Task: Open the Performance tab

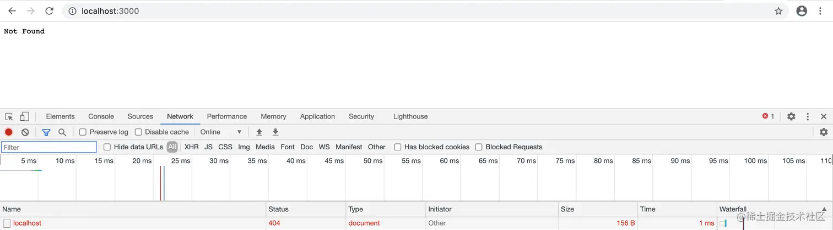Action: point(226,116)
